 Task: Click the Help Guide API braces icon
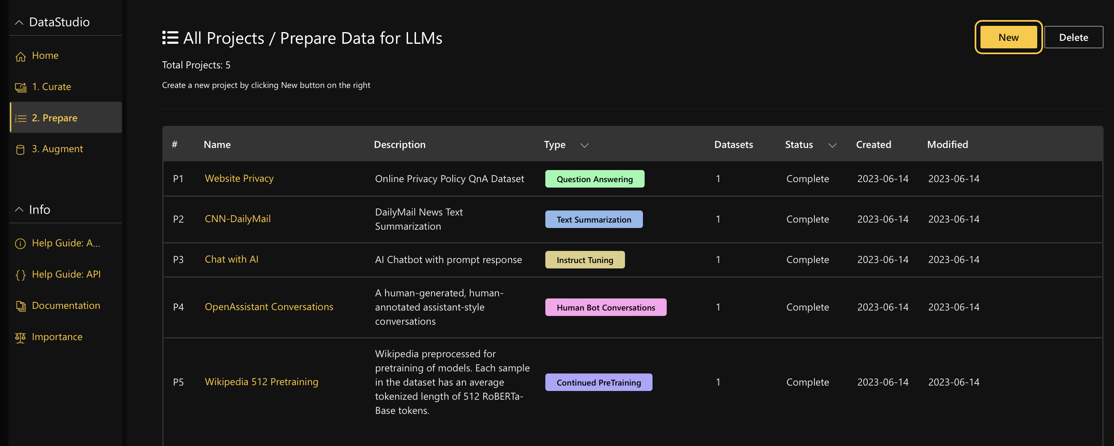[20, 275]
